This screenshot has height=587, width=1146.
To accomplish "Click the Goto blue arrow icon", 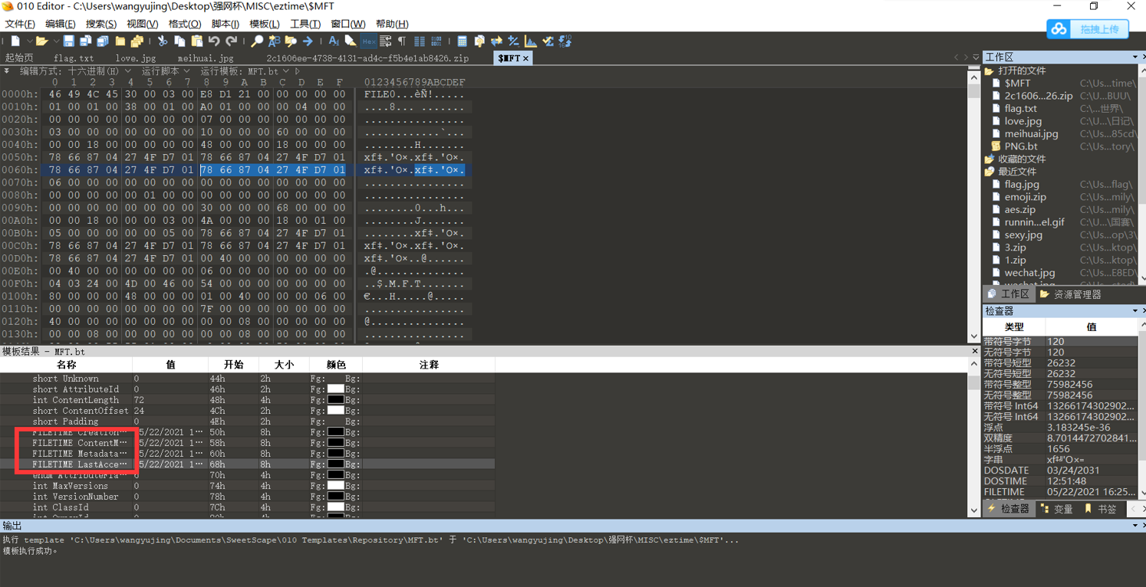I will click(x=308, y=41).
